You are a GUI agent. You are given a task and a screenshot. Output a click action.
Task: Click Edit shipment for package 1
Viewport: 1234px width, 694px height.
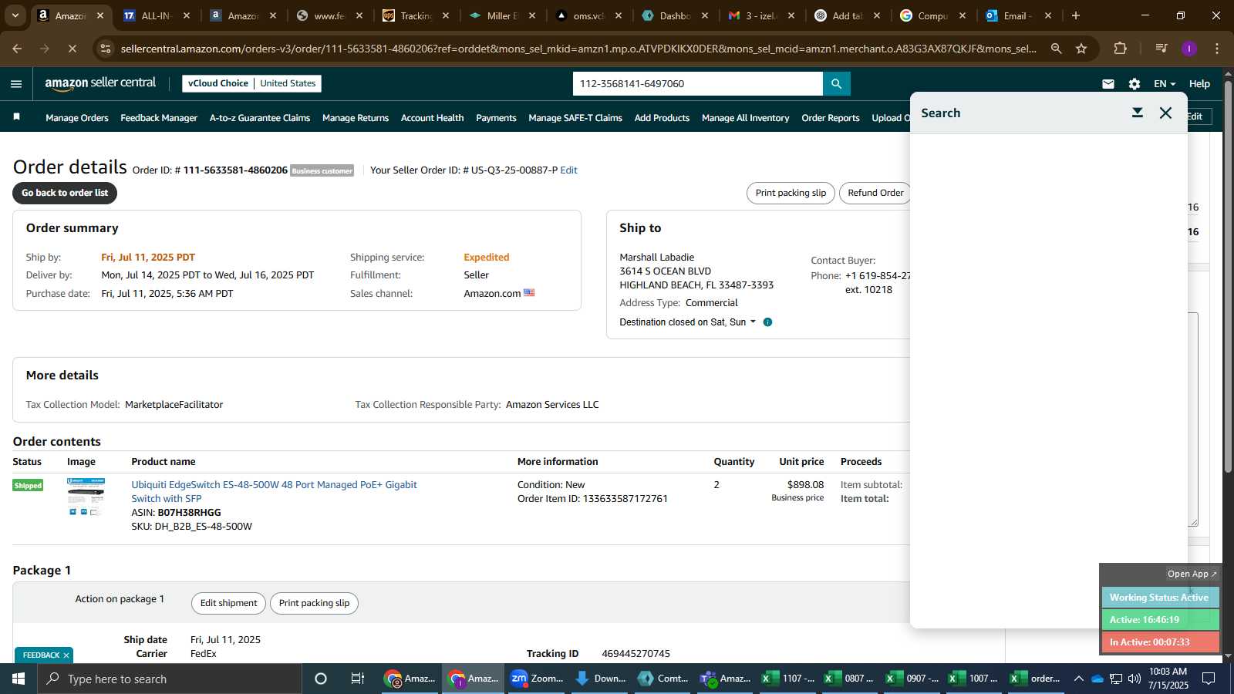pos(228,603)
